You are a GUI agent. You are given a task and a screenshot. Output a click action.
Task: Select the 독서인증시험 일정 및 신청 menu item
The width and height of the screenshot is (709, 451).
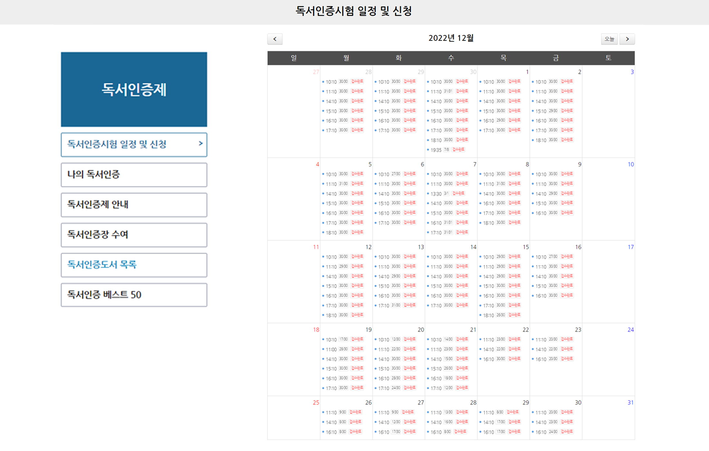pos(134,145)
